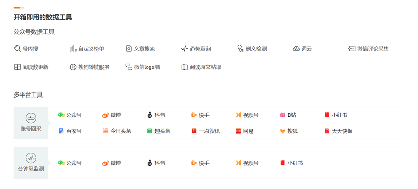Click the 词云 cloud icon
The width and height of the screenshot is (418, 189).
[296, 49]
